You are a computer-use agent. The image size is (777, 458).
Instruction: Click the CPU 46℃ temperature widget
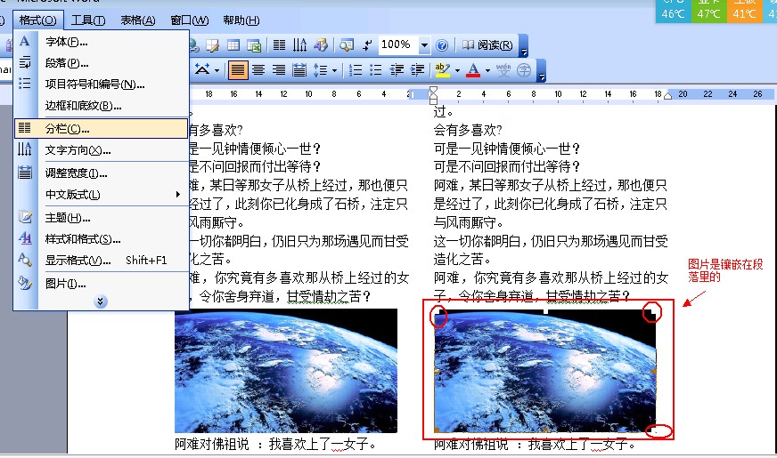coord(673,12)
